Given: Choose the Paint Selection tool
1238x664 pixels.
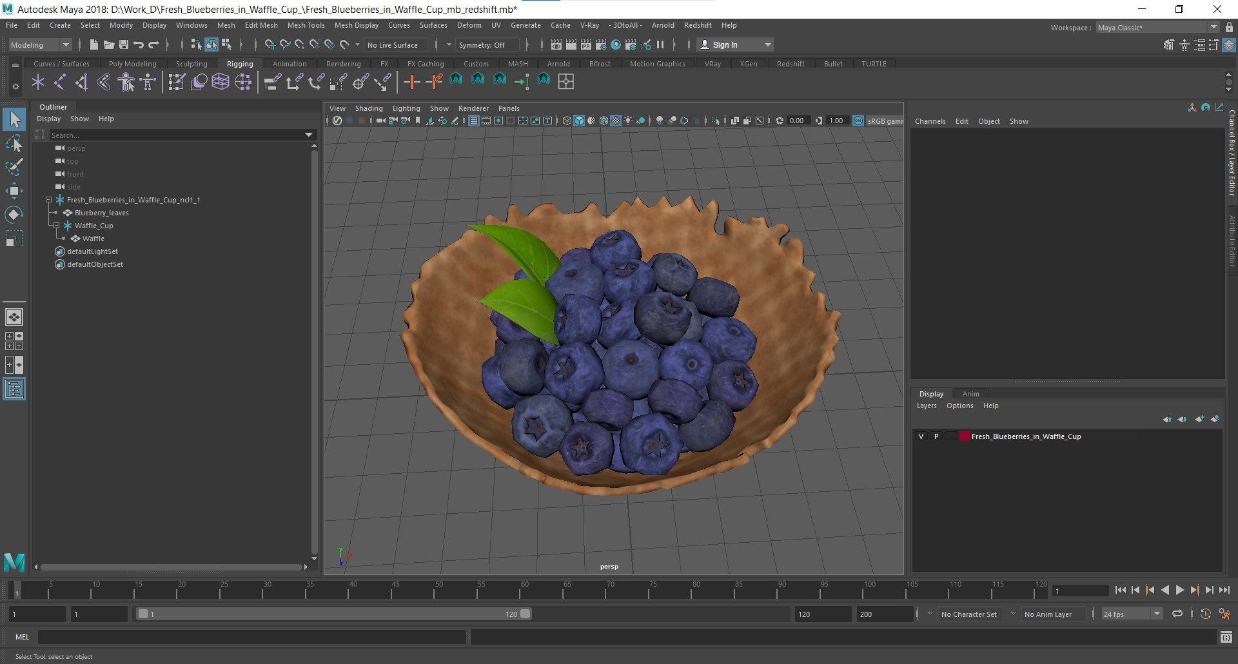Looking at the screenshot, I should click(x=14, y=167).
